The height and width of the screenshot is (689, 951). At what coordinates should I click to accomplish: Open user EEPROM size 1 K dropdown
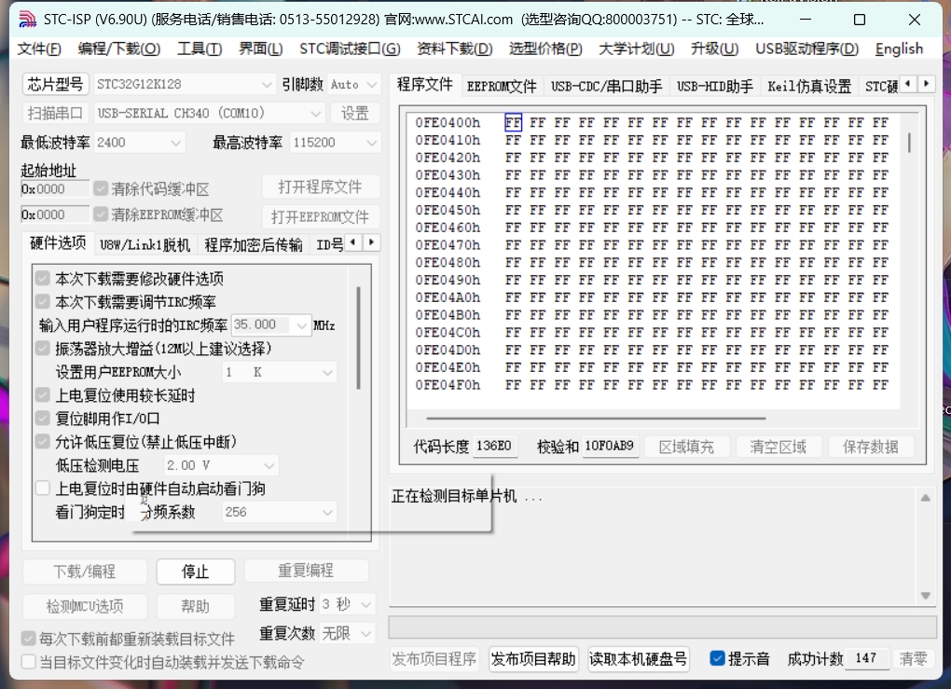(280, 372)
